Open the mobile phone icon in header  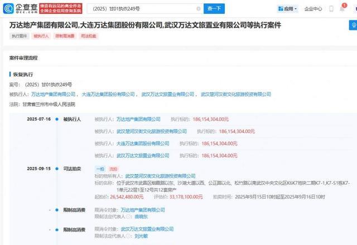(331, 9)
